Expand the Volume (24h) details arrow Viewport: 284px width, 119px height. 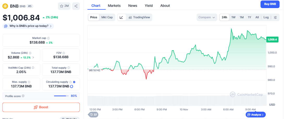(33, 57)
